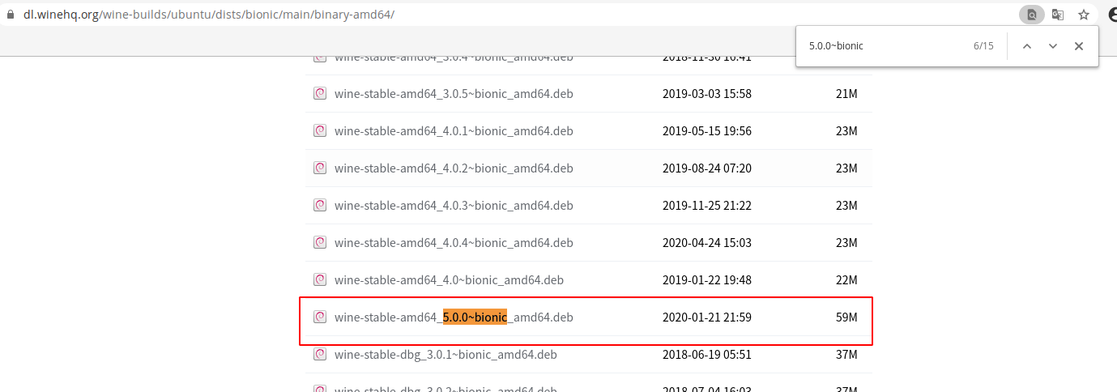Download wine-stable-amd64_5.0.0~bionic_amd64.deb
Viewport: 1117px width, 392px height.
coord(454,317)
